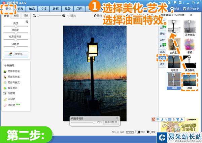Click the 撤销 undo arrow
The image size is (202, 143).
click(x=95, y=15)
